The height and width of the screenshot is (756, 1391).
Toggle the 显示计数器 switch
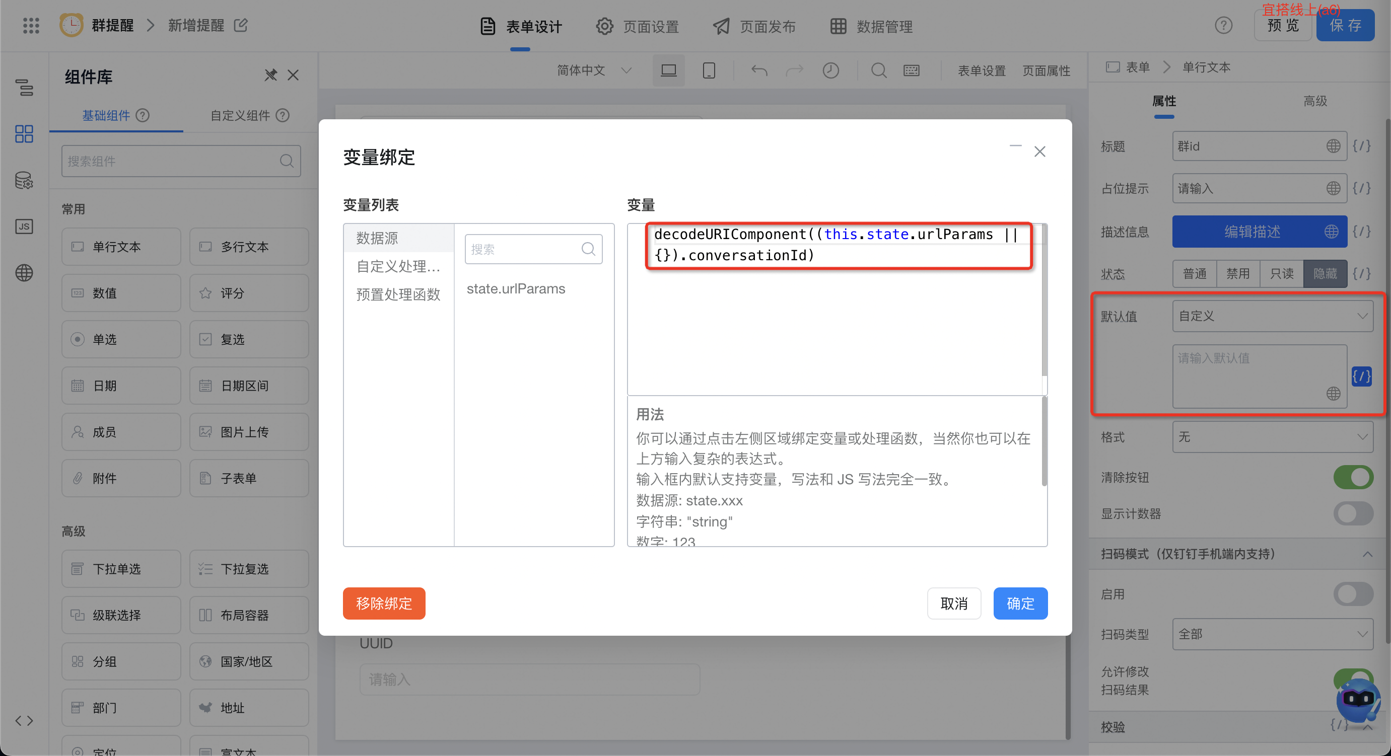[x=1353, y=514]
